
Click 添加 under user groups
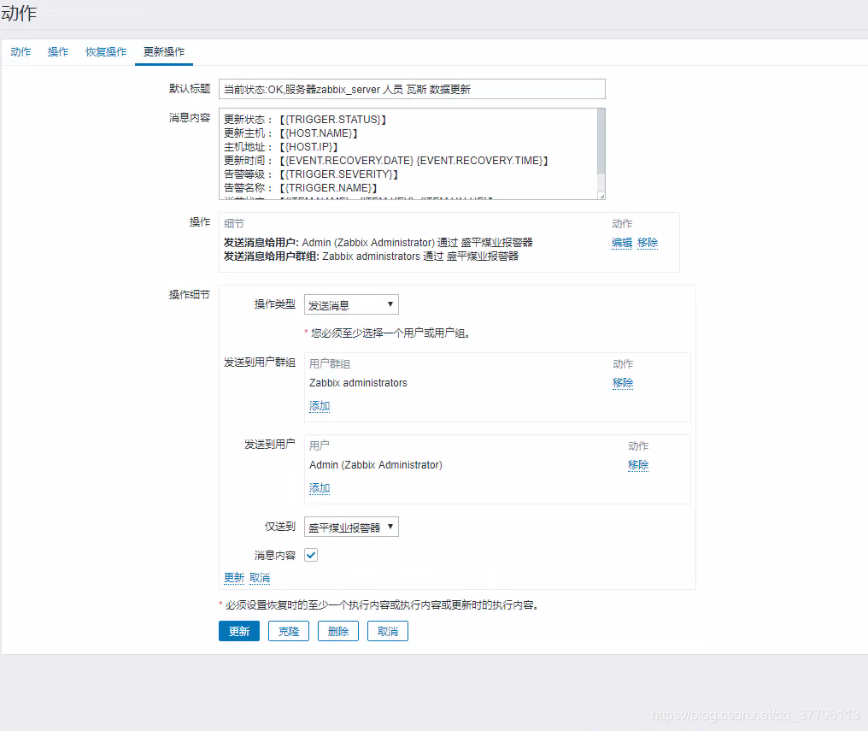(320, 406)
